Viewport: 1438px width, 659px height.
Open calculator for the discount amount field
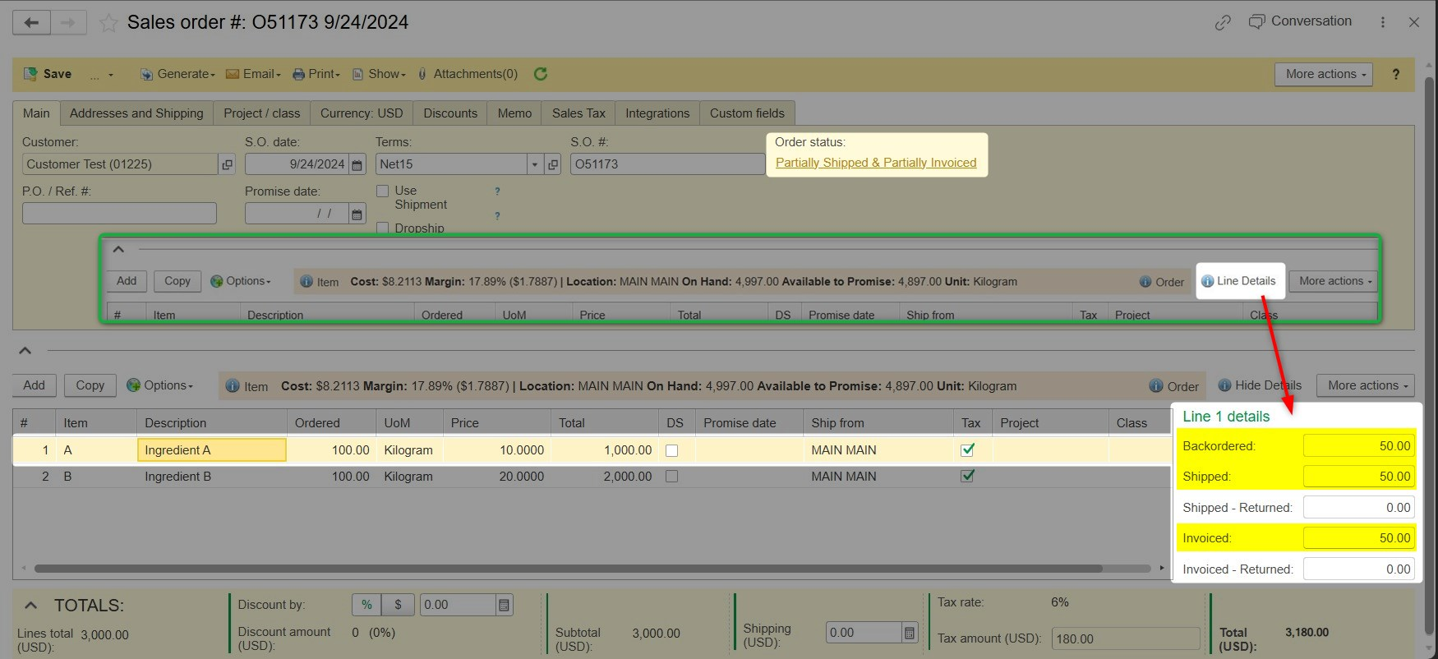coord(505,605)
